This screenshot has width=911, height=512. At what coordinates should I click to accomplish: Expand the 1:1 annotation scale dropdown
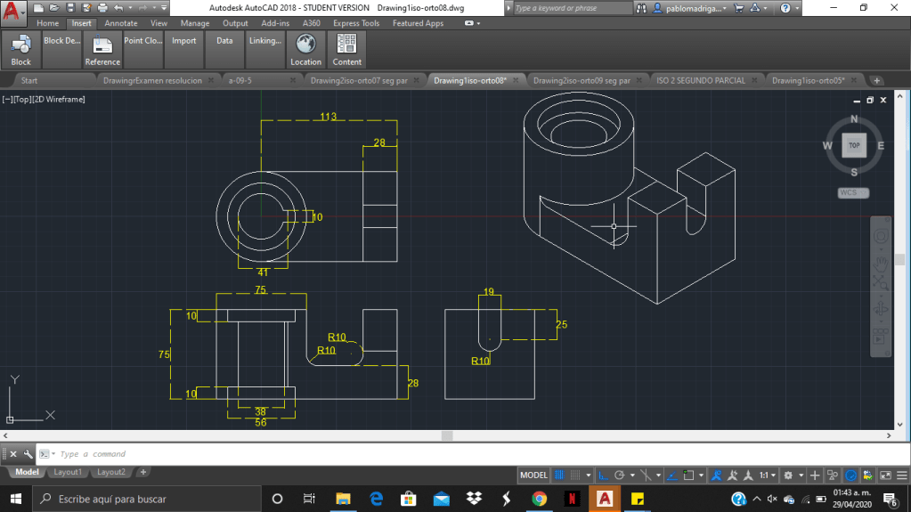pyautogui.click(x=767, y=475)
